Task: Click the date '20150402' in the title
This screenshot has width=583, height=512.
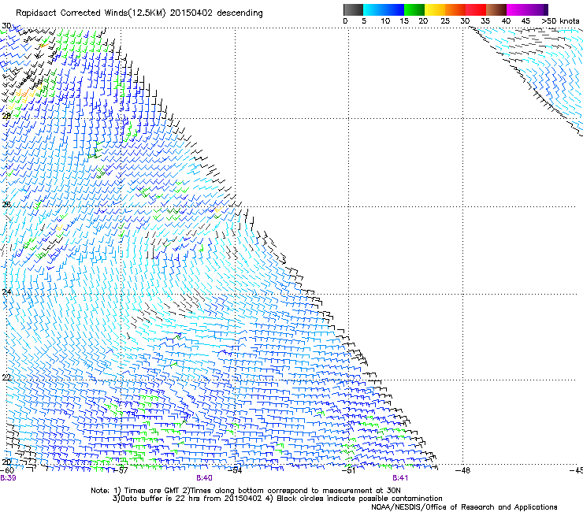Action: coord(191,13)
